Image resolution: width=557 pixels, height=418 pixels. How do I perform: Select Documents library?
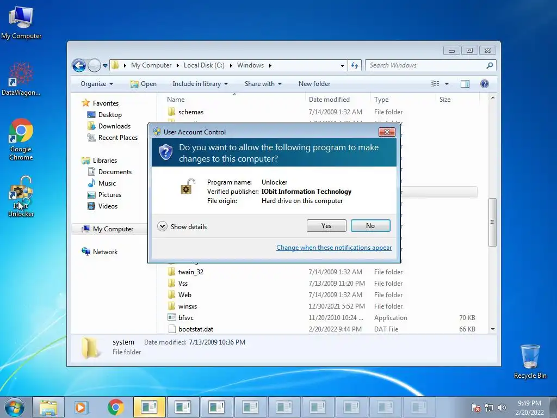point(115,171)
